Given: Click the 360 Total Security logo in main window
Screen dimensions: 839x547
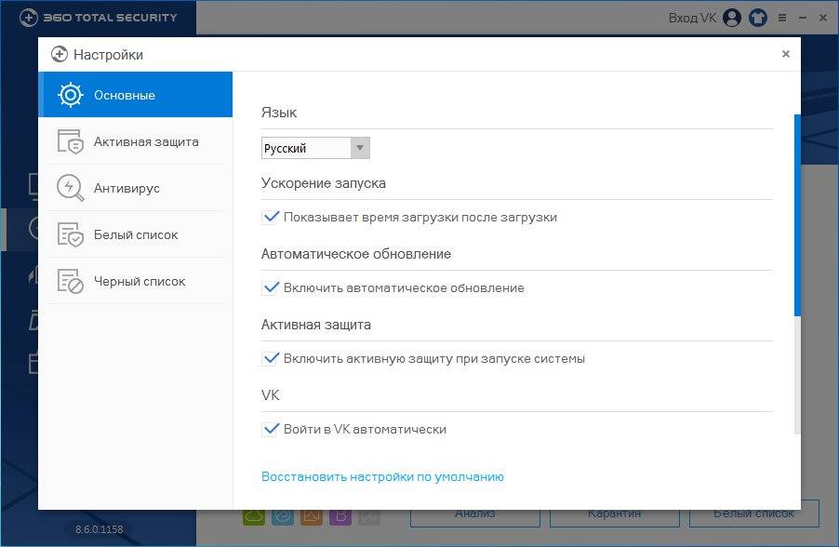Looking at the screenshot, I should [98, 18].
